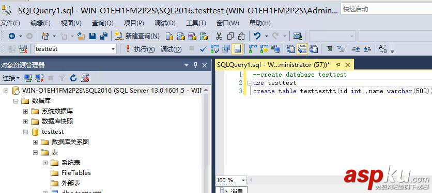The width and height of the screenshot is (432, 193).
Task: Click the 调试(D) toolbar button
Action: tap(172, 49)
